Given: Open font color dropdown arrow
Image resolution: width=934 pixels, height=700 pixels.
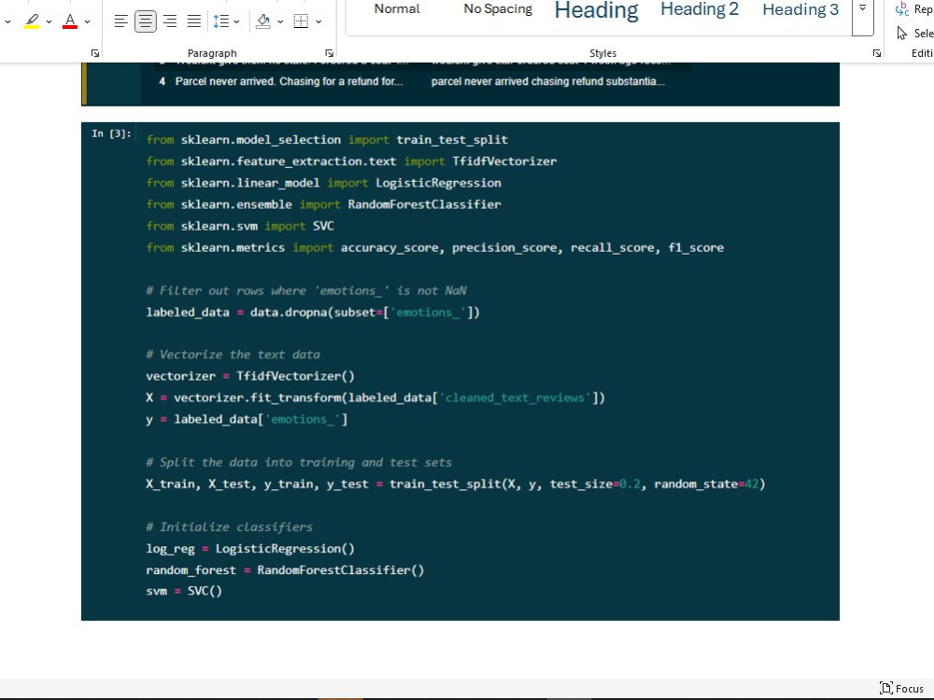Looking at the screenshot, I should pos(88,22).
